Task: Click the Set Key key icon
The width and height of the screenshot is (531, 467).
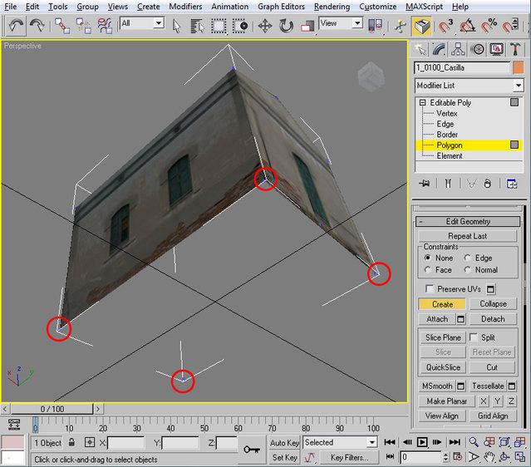Action: [252, 450]
